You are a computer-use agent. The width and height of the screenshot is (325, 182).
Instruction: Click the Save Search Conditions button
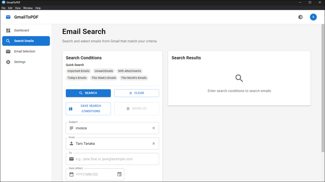pyautogui.click(x=88, y=109)
